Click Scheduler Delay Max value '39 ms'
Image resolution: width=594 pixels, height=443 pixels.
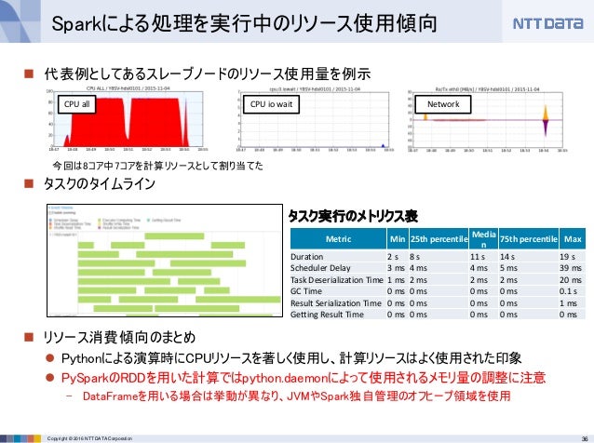(571, 268)
